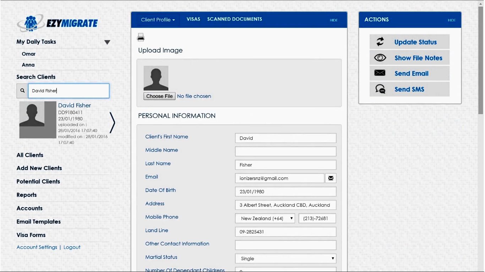485x272 pixels.
Task: Hide the Actions panel
Action: (452, 20)
